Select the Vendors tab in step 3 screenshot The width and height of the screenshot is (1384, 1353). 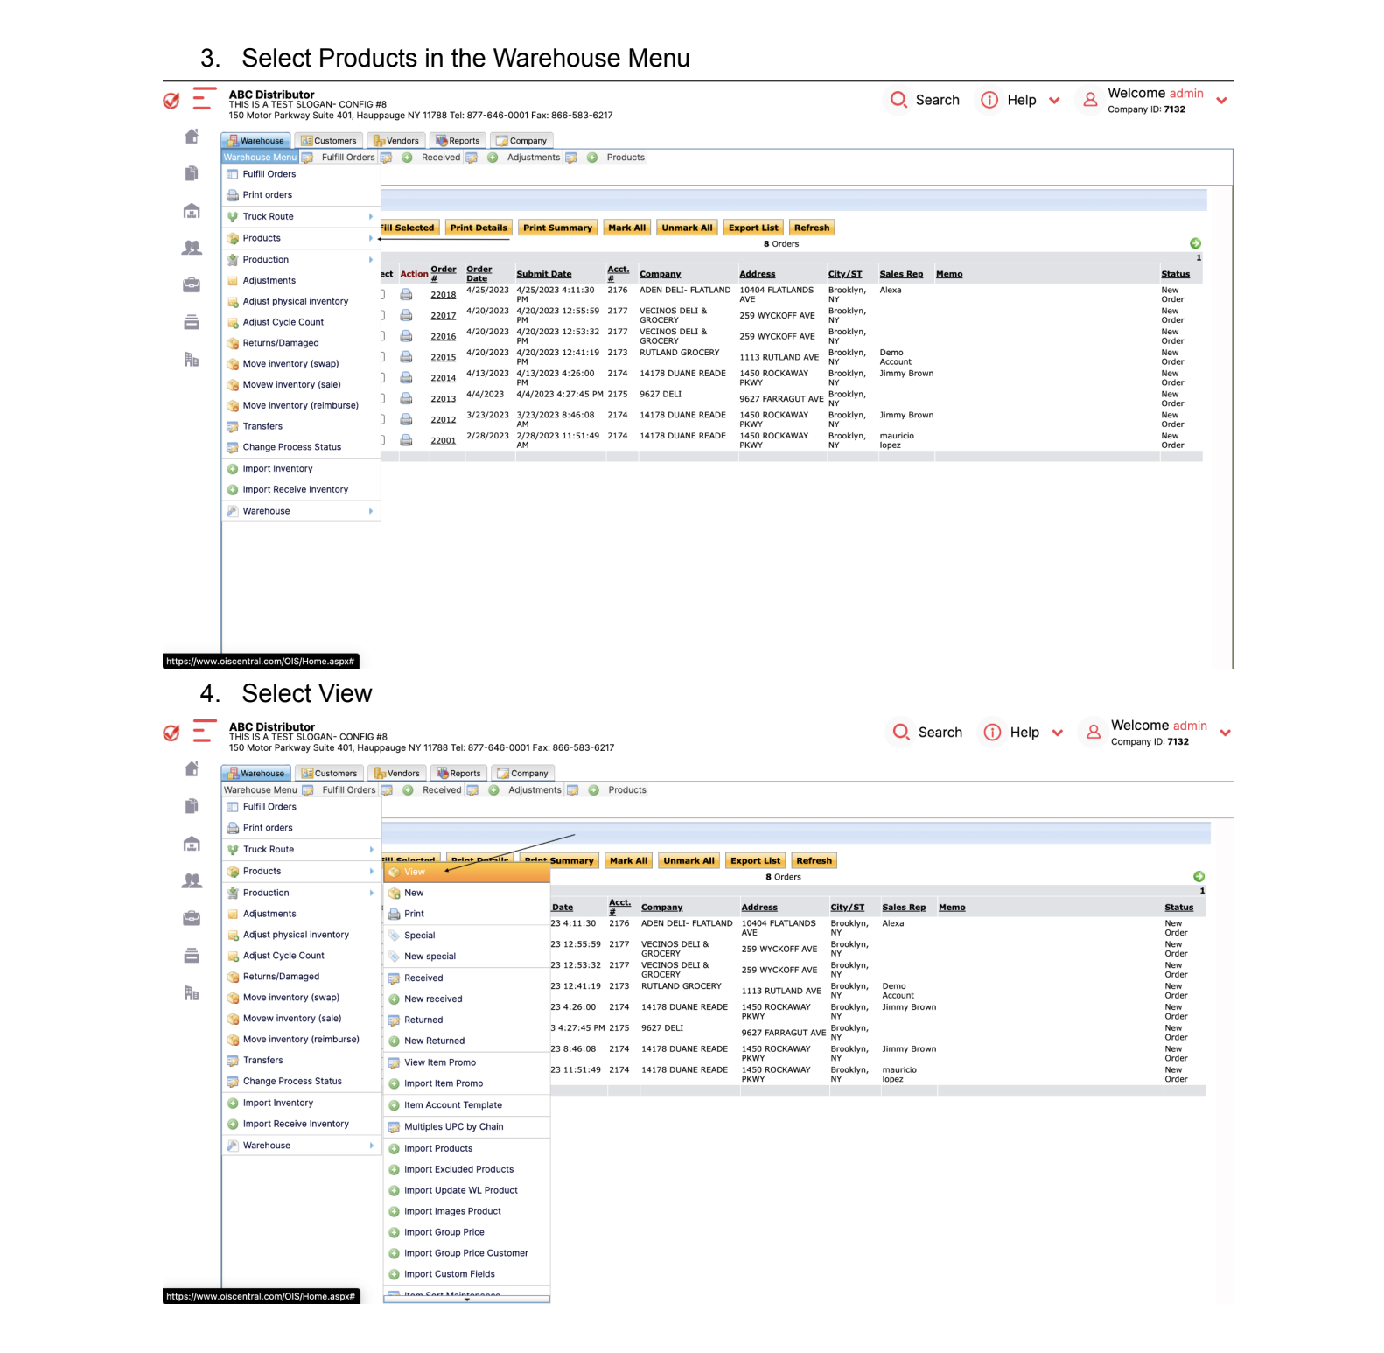click(x=396, y=140)
